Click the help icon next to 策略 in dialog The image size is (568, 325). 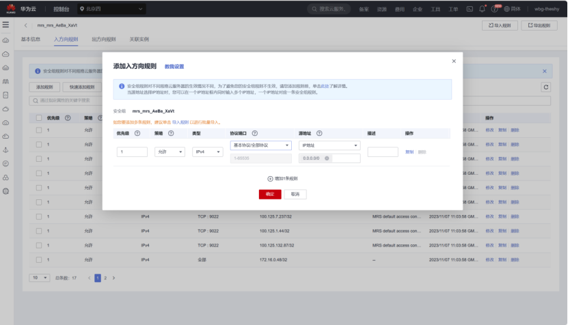(x=171, y=133)
